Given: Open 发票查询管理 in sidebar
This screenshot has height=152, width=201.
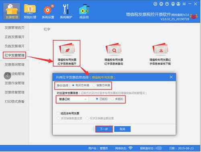Looking at the screenshot, I should click(14, 65).
